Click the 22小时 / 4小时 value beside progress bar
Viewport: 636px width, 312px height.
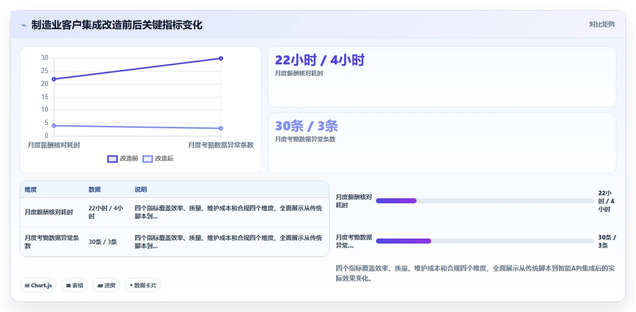607,201
